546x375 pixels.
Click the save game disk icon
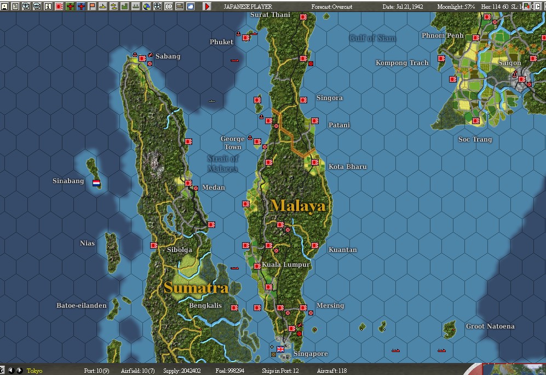(x=4, y=5)
